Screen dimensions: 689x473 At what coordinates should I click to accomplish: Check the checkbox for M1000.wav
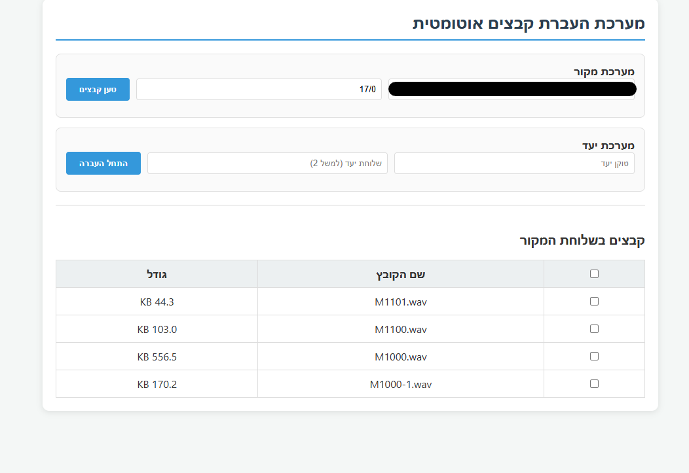click(x=594, y=356)
